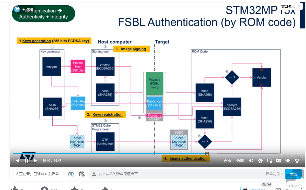
Task: Close the 窗口弹出 overlay with X
Action: coord(299,6)
